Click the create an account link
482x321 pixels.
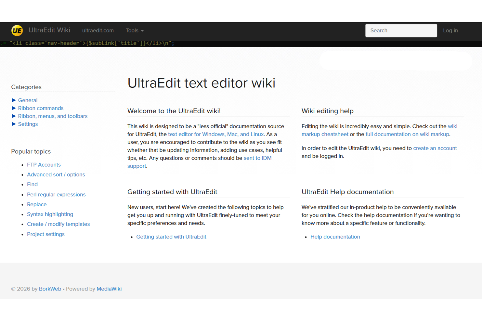435,148
